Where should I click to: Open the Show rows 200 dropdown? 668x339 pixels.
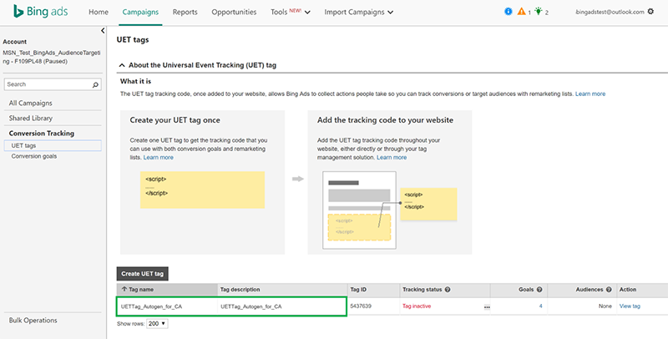click(x=157, y=324)
